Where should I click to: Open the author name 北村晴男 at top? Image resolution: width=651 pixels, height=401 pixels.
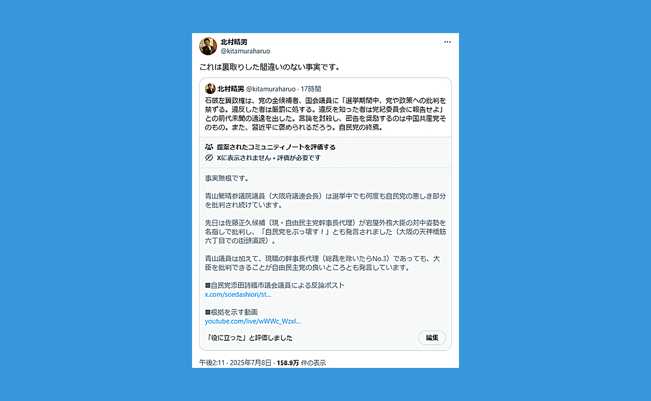pyautogui.click(x=234, y=42)
